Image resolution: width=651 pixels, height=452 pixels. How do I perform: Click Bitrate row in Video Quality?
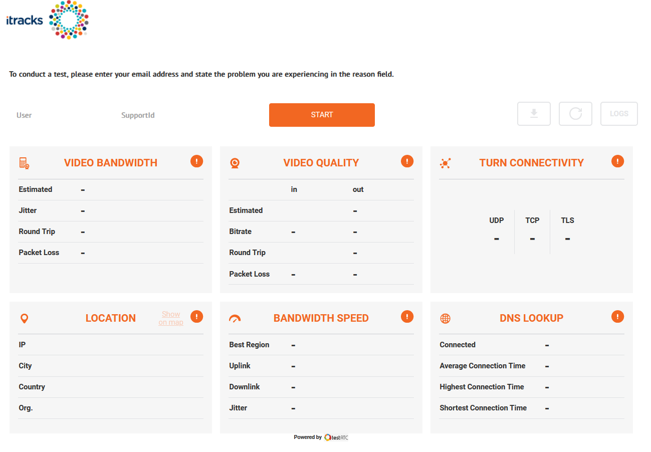coord(321,232)
